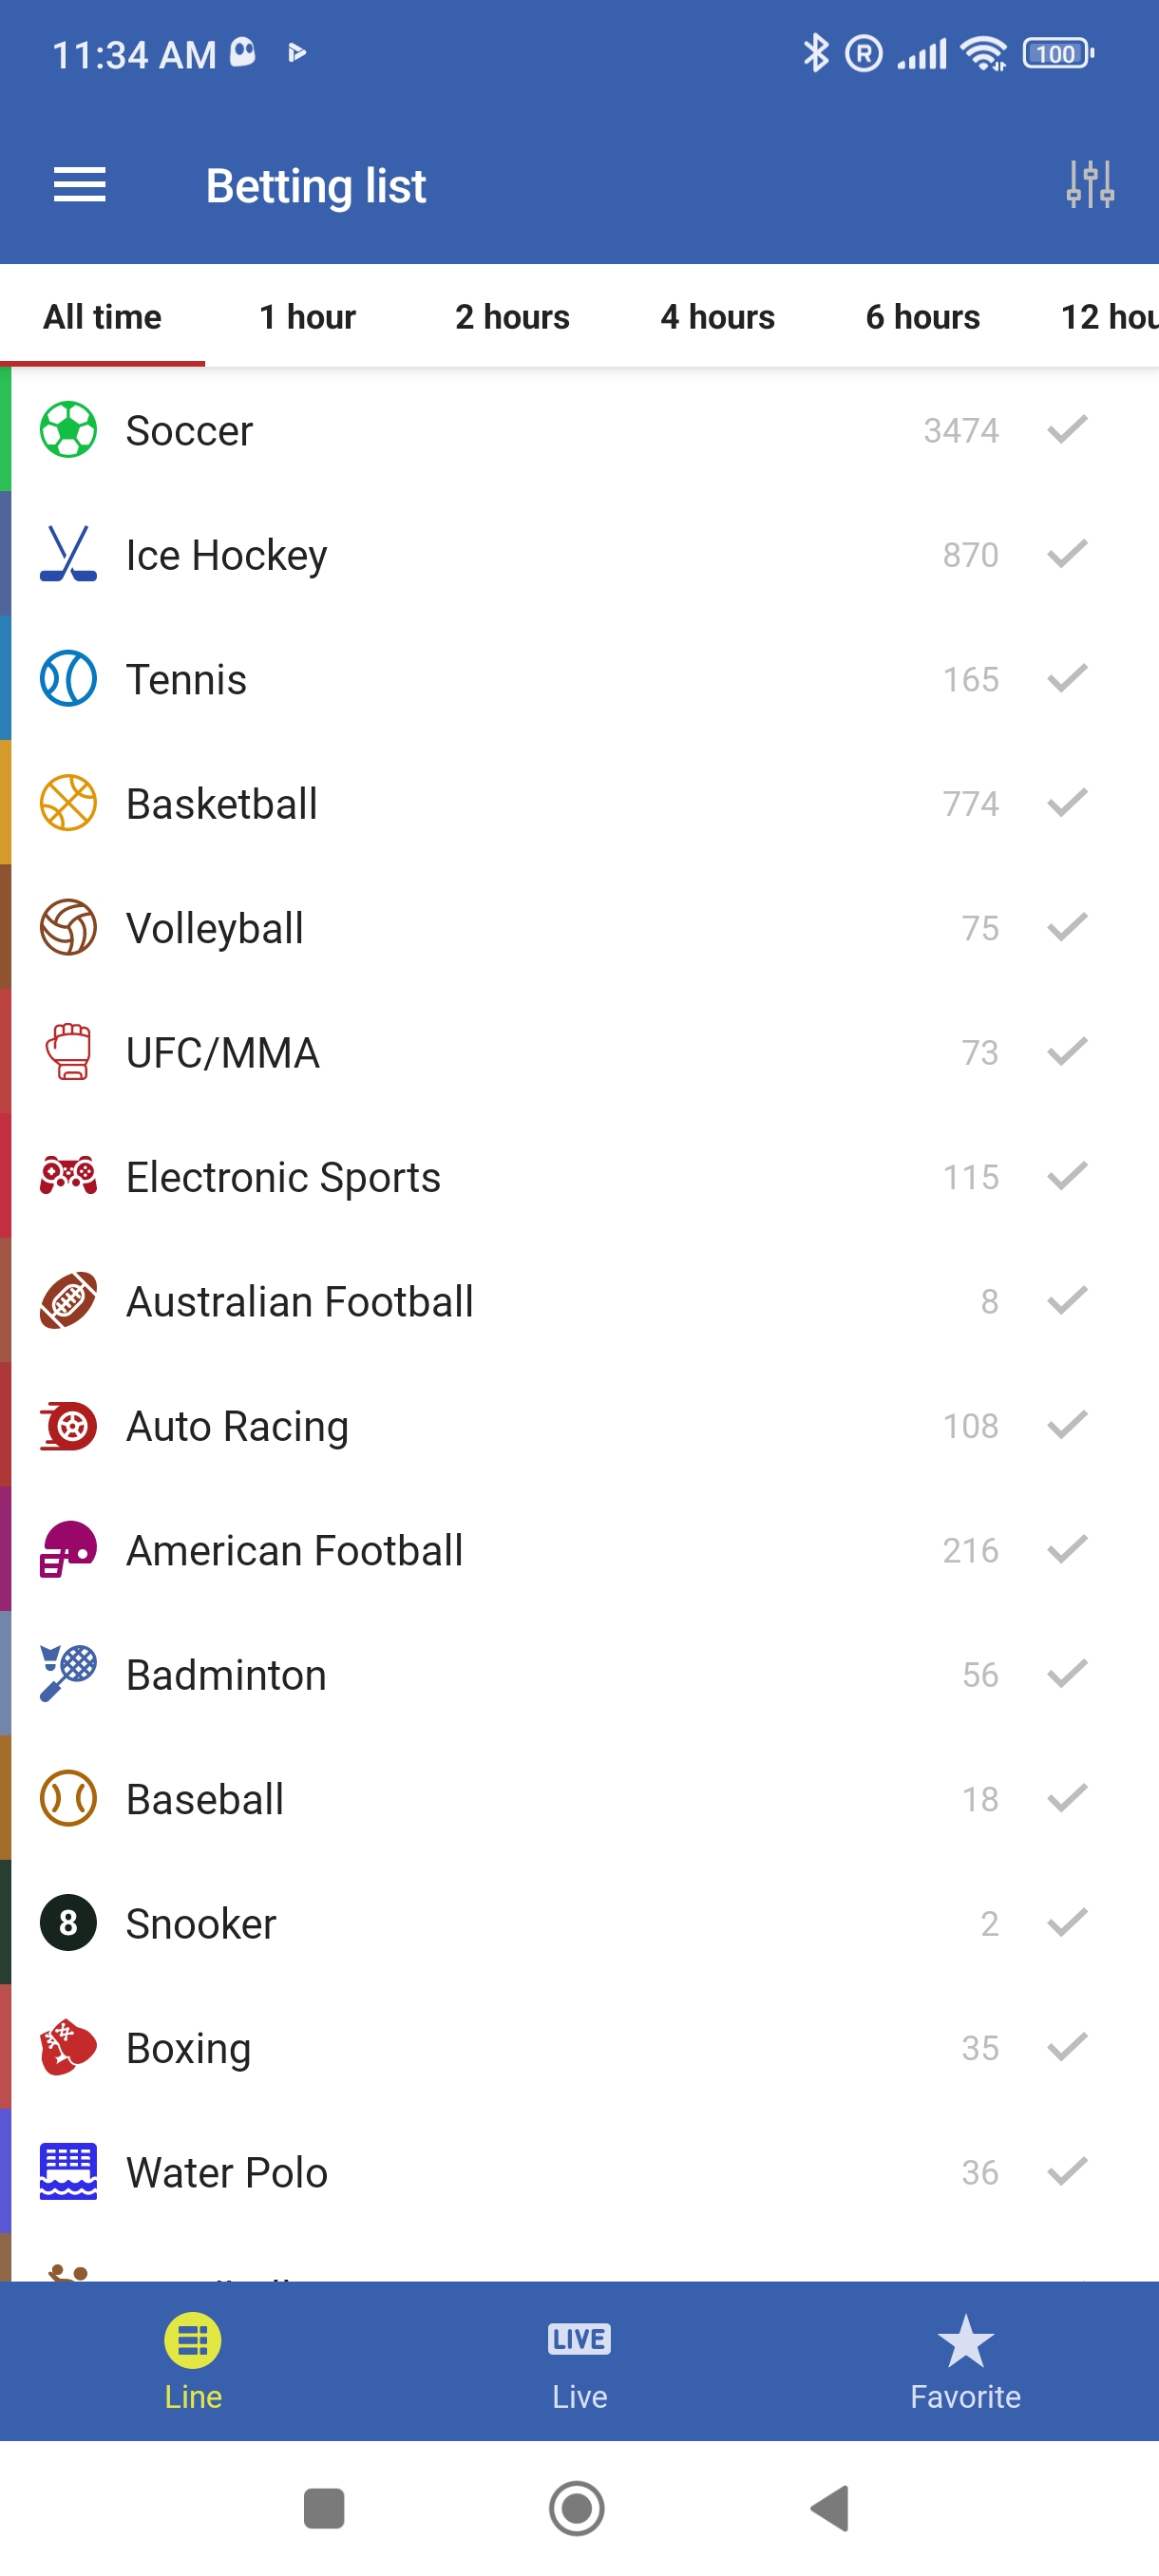Viewport: 1159px width, 2576px height.
Task: Uncheck the Auto Racing checkmark
Action: 1066,1425
